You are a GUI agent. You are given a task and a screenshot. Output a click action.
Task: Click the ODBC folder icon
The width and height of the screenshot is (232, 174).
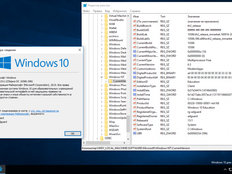click(102, 138)
